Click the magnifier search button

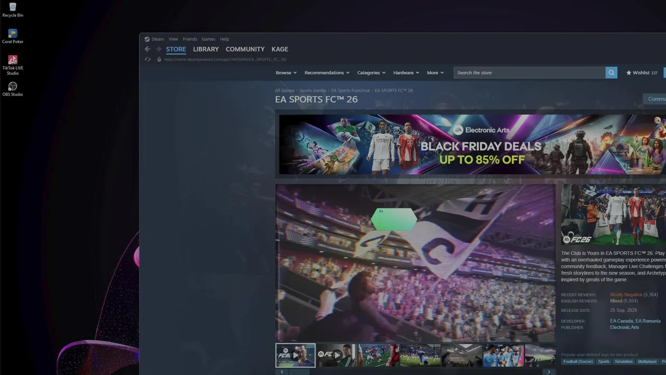pos(611,73)
